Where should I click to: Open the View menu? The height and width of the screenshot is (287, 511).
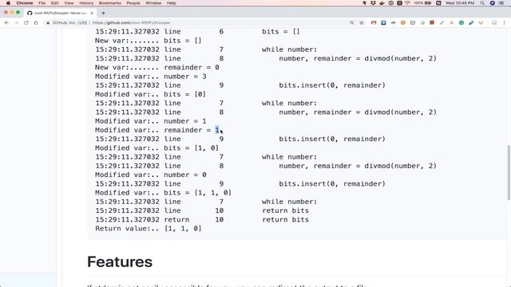pyautogui.click(x=69, y=3)
